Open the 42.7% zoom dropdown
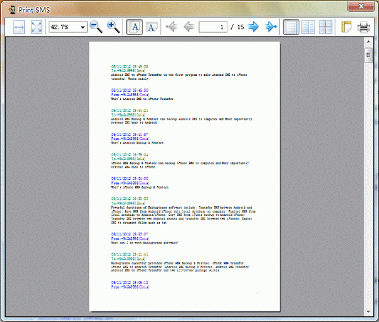379x322 pixels. [83, 27]
